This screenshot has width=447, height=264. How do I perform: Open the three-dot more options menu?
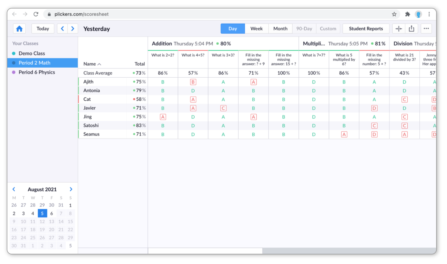(426, 29)
